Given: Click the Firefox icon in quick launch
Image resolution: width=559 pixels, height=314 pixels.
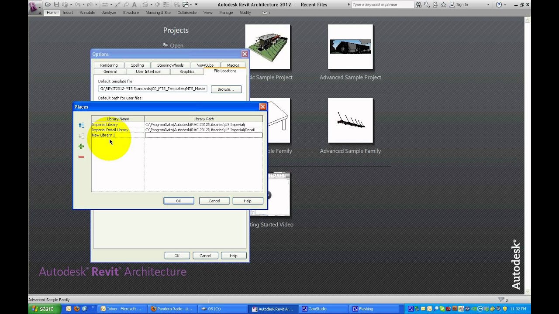Looking at the screenshot, I should click(76, 309).
